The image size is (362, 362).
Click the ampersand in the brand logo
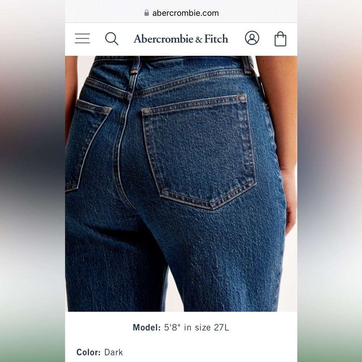tap(198, 39)
